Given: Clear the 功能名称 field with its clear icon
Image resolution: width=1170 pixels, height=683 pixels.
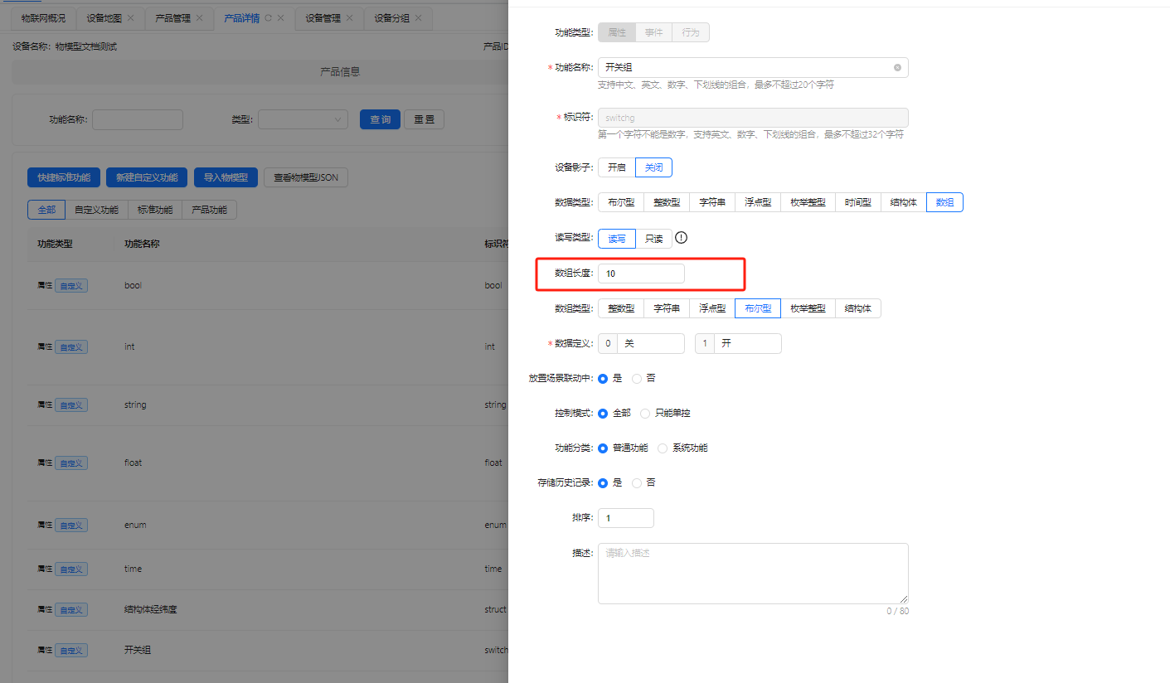Looking at the screenshot, I should coord(897,67).
